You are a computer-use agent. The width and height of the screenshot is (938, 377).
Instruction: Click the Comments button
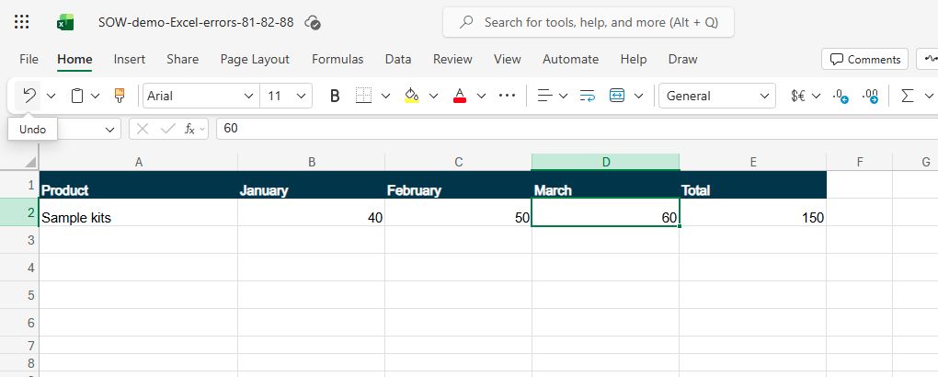[x=865, y=59]
